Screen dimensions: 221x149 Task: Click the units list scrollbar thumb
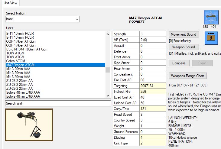tap(108, 70)
